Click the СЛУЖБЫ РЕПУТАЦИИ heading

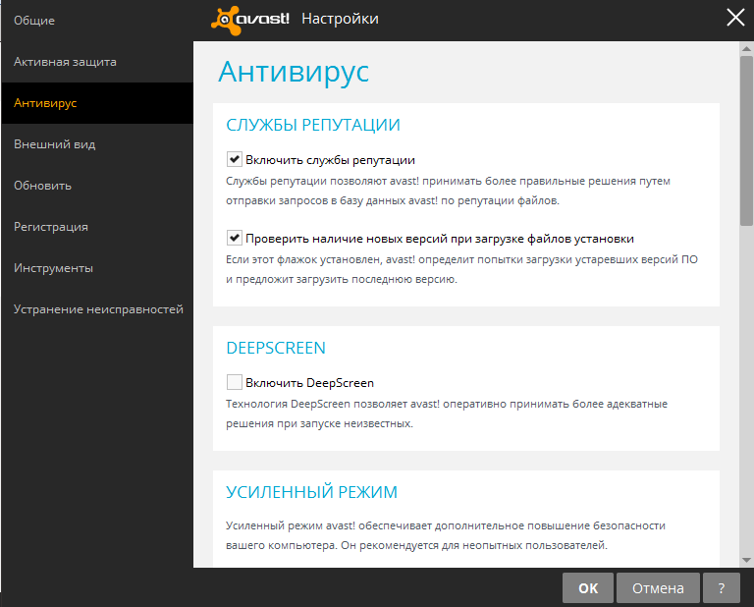click(x=313, y=125)
